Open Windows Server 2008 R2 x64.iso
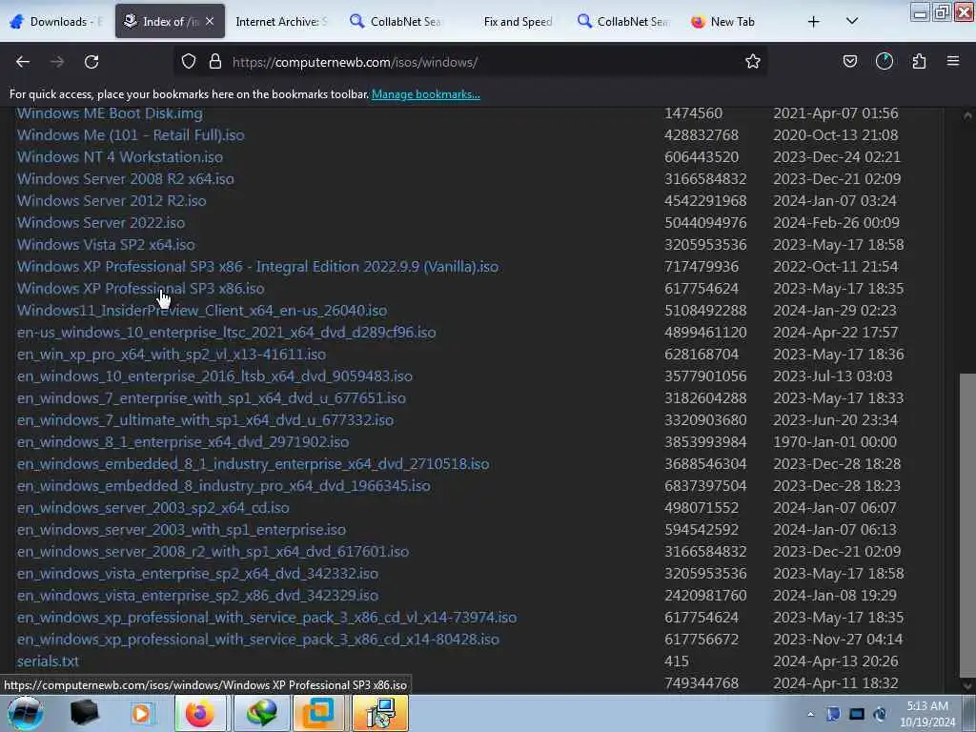Viewport: 976px width, 732px height. click(126, 178)
